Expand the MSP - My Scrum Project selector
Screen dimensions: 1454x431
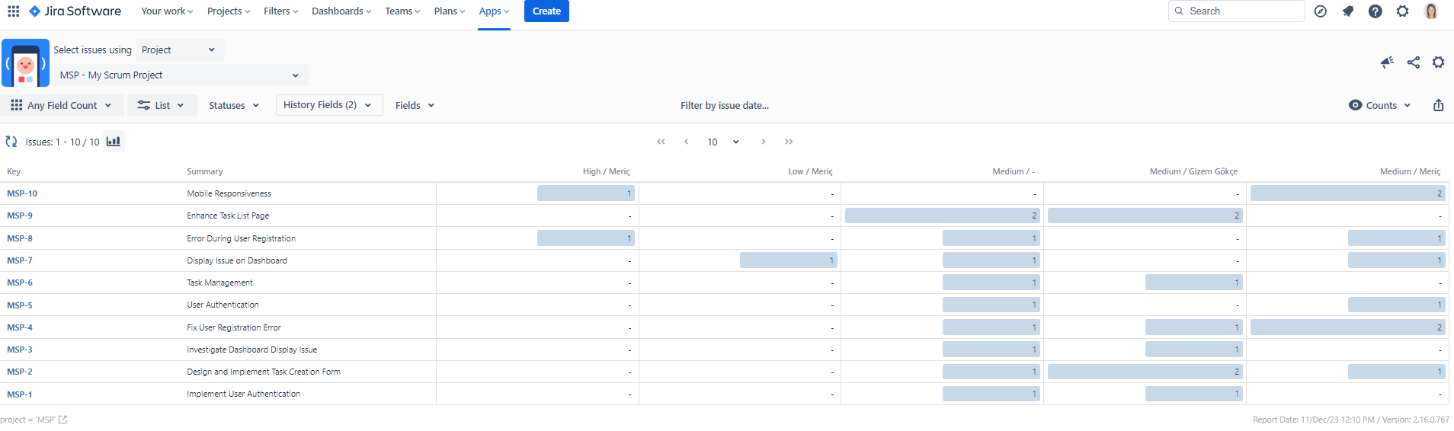point(180,75)
